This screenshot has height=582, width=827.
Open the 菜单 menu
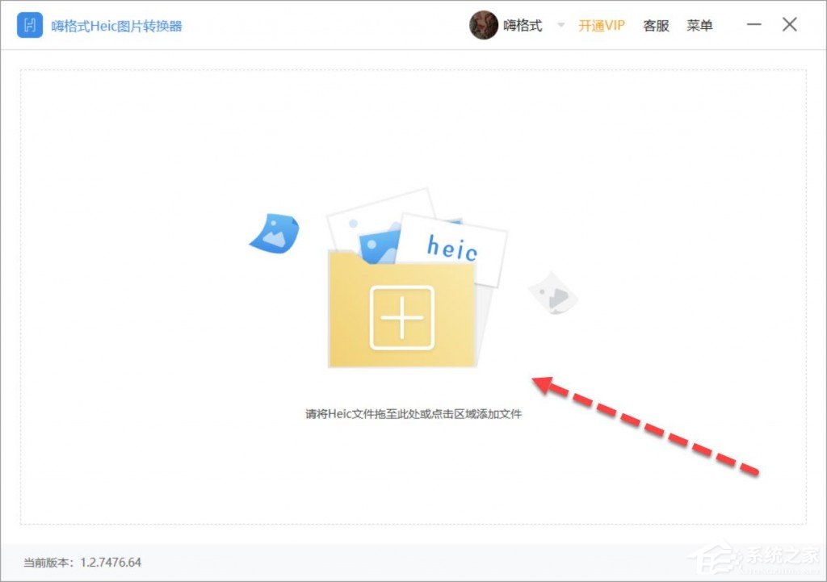click(x=699, y=25)
